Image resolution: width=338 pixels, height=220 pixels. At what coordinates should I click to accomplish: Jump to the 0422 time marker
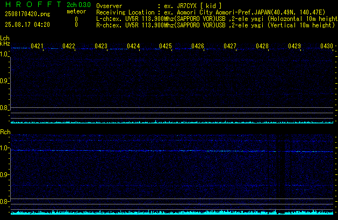[69, 46]
